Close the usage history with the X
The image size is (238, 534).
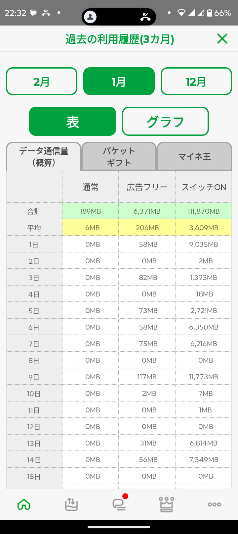pyautogui.click(x=222, y=39)
